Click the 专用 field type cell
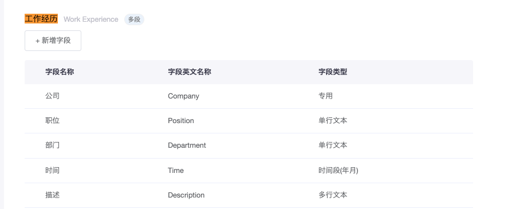 [x=326, y=96]
